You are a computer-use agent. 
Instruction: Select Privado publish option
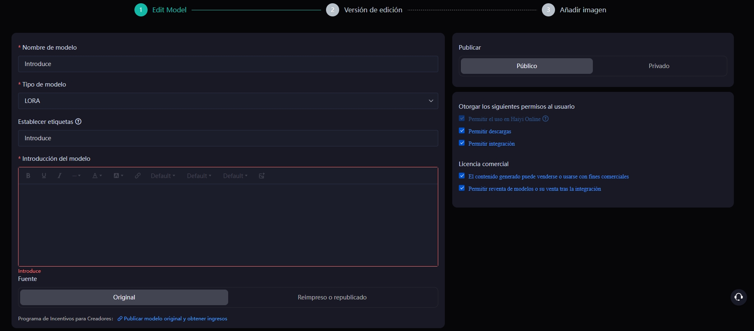click(659, 66)
